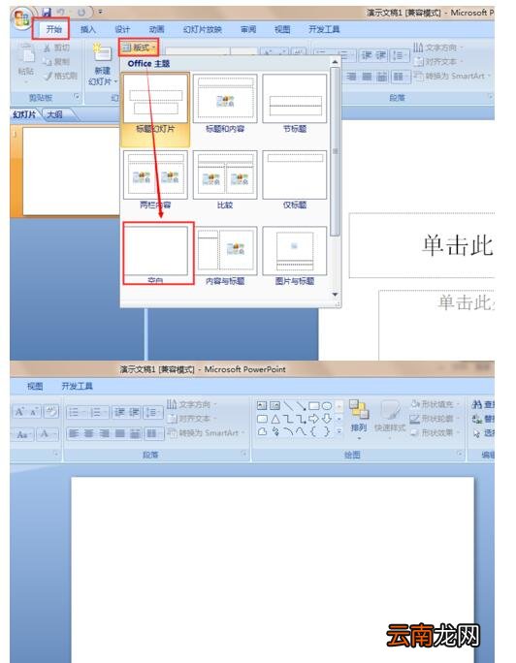Open the 剪贴板 group dialog launcher
This screenshot has height=663, width=516.
77,97
